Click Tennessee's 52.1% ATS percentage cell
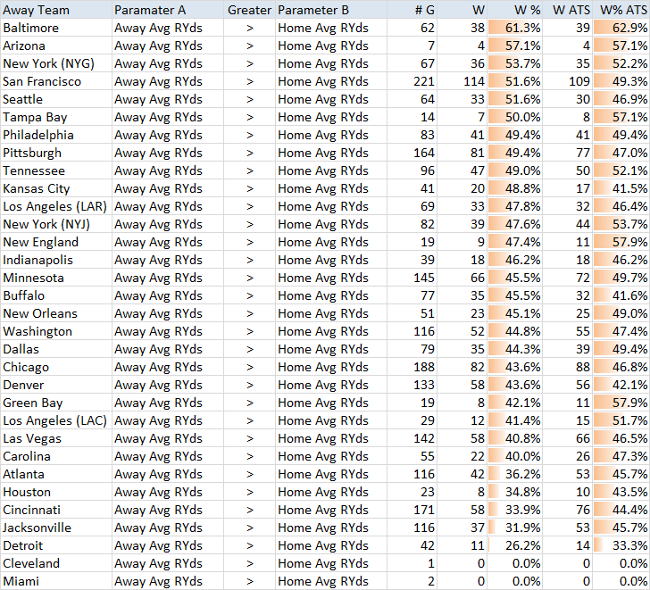650x590 pixels. pos(621,170)
